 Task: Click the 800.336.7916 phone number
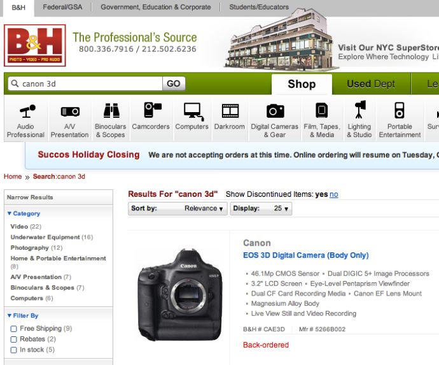point(106,49)
